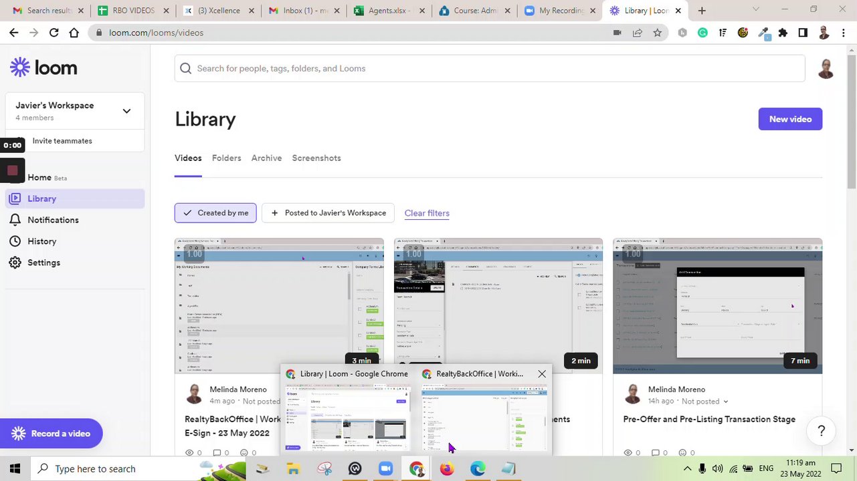Image resolution: width=857 pixels, height=481 pixels.
Task: Click Clear filters link
Action: click(427, 213)
